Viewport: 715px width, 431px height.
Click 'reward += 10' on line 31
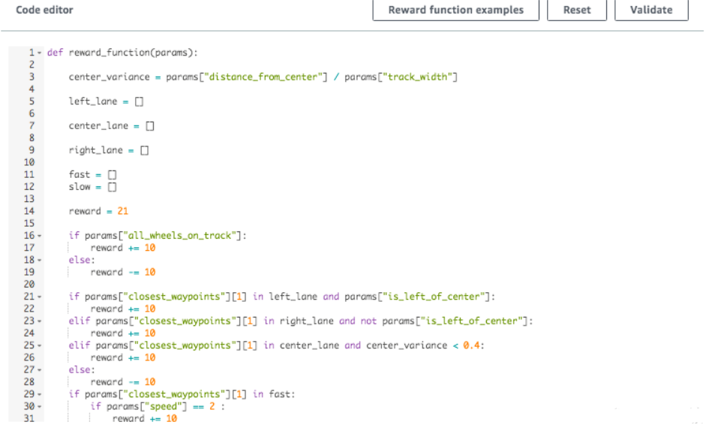tap(145, 419)
